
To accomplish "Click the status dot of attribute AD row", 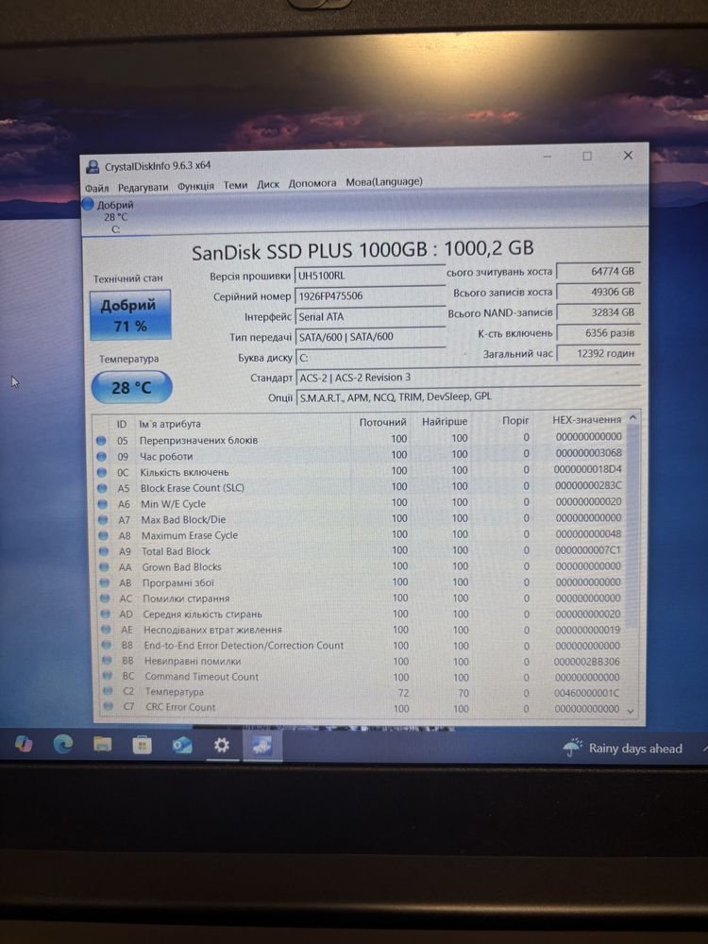I will 106,615.
